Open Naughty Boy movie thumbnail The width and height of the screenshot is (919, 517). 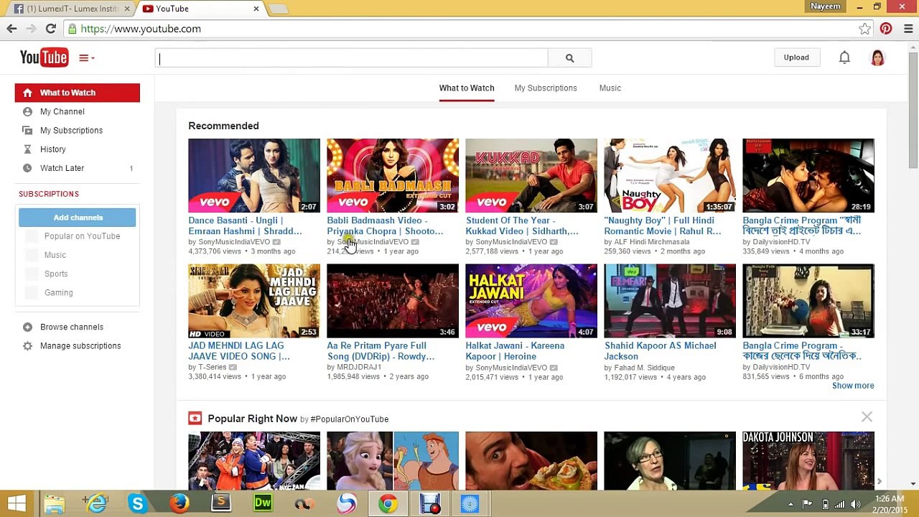tap(670, 175)
